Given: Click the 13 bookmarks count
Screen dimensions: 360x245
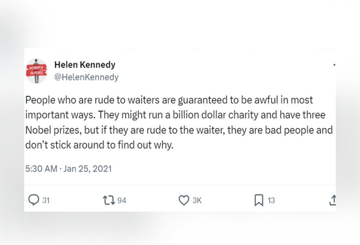Looking at the screenshot, I should [x=271, y=201].
